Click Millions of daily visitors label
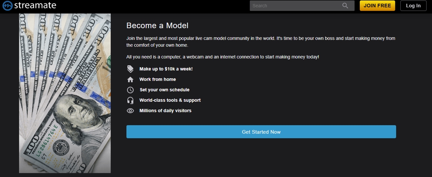Screen dimensions: 432x177 [x=165, y=110]
